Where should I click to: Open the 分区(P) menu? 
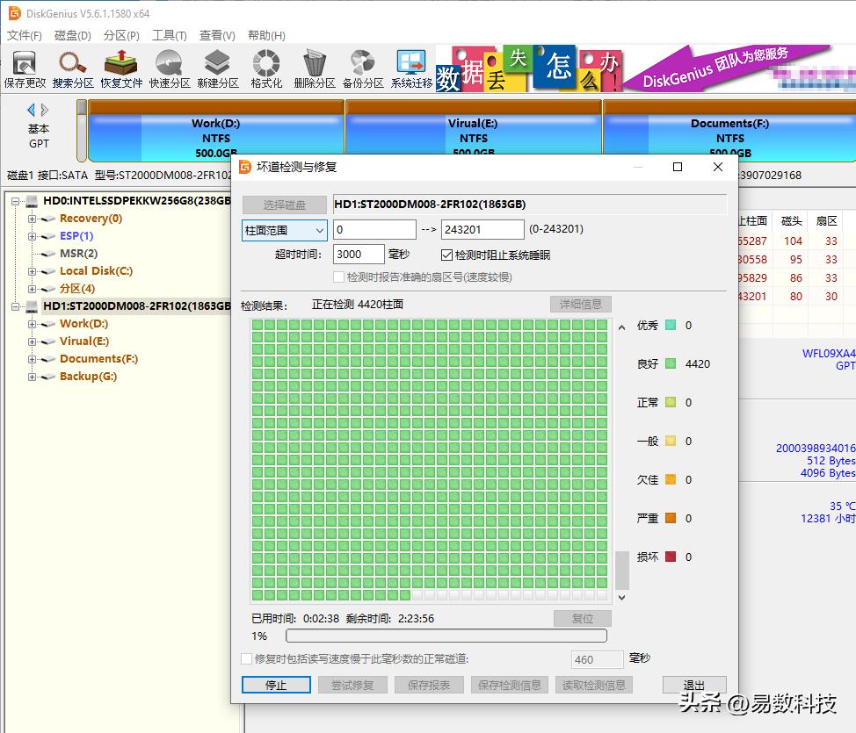point(121,36)
